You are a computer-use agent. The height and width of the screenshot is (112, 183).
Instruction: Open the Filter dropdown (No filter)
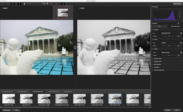[x=171, y=43]
